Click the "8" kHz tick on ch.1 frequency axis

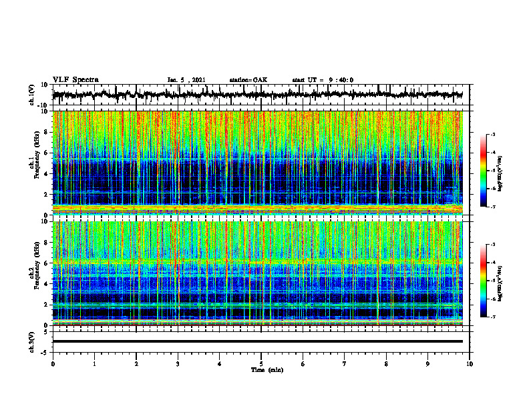tap(46, 132)
